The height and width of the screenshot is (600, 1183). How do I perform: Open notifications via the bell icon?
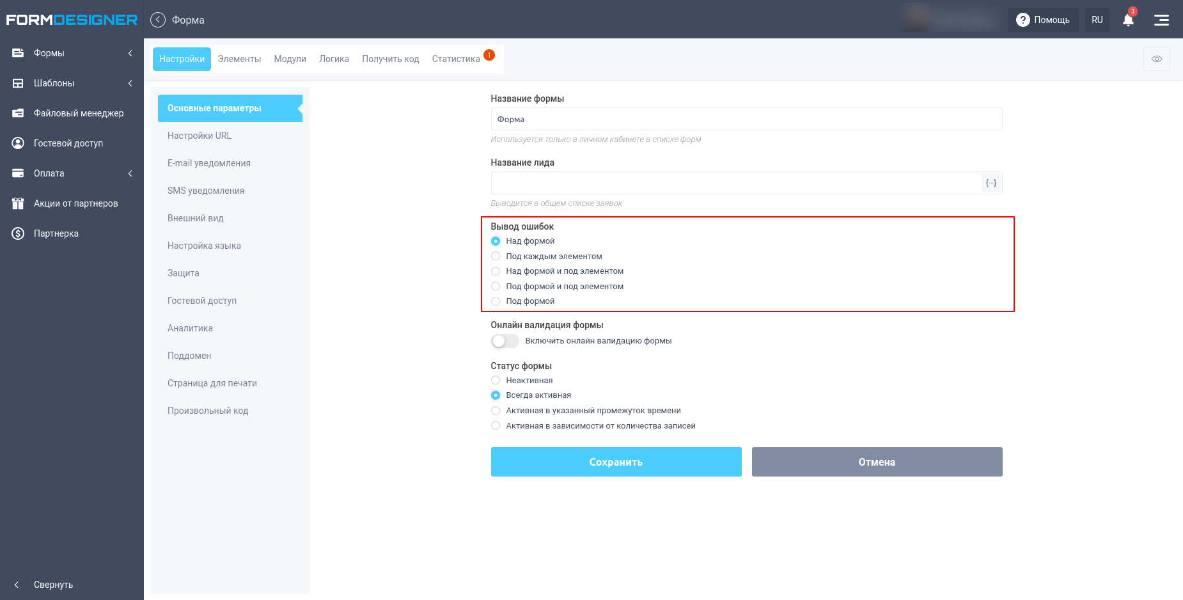click(1127, 20)
